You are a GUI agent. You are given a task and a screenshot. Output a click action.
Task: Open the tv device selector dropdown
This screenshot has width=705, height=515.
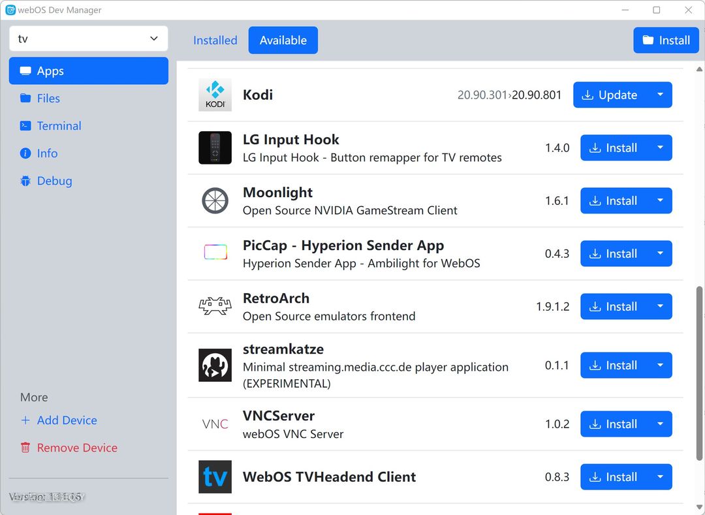tap(89, 39)
